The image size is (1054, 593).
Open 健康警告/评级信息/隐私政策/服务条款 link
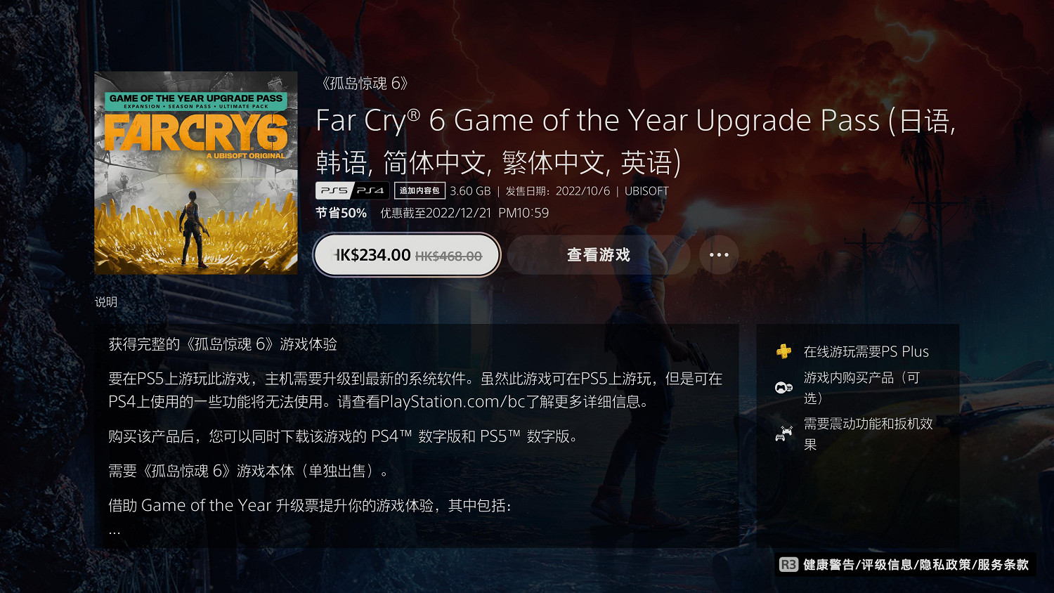[916, 564]
